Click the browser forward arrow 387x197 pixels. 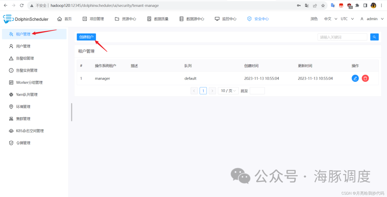pyautogui.click(x=14, y=5)
